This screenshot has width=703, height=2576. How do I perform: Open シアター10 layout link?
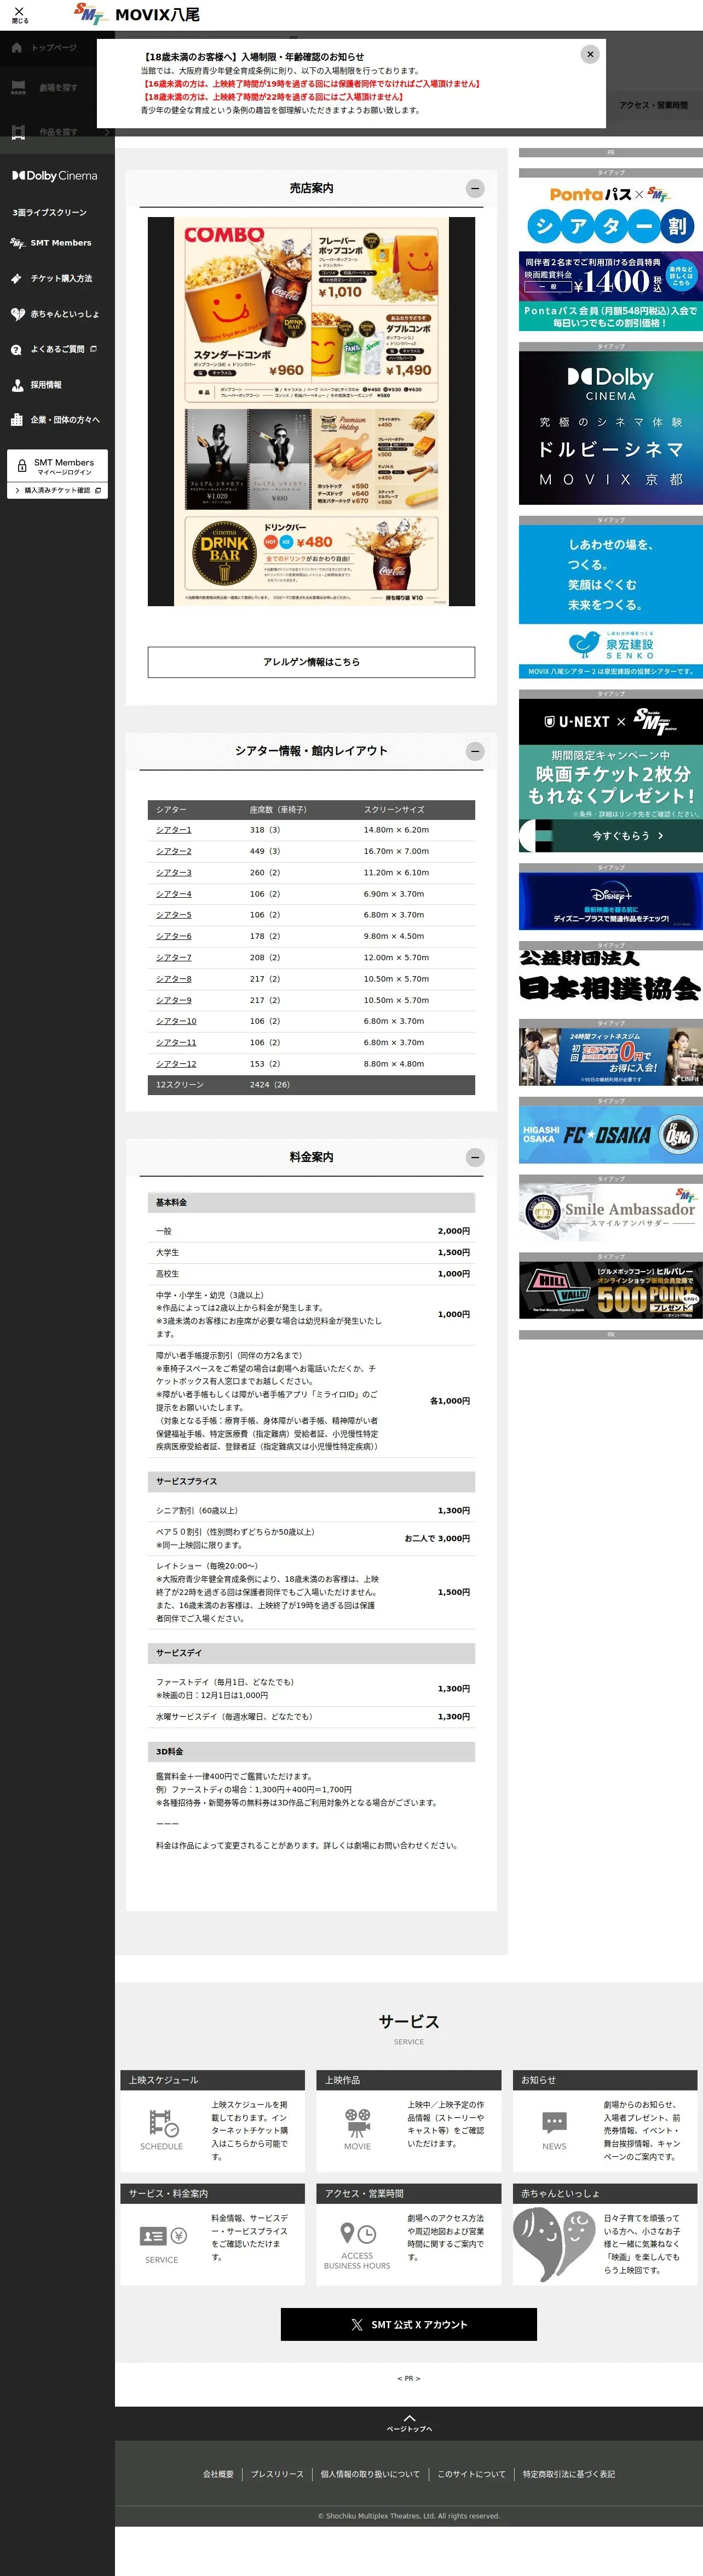(176, 1021)
